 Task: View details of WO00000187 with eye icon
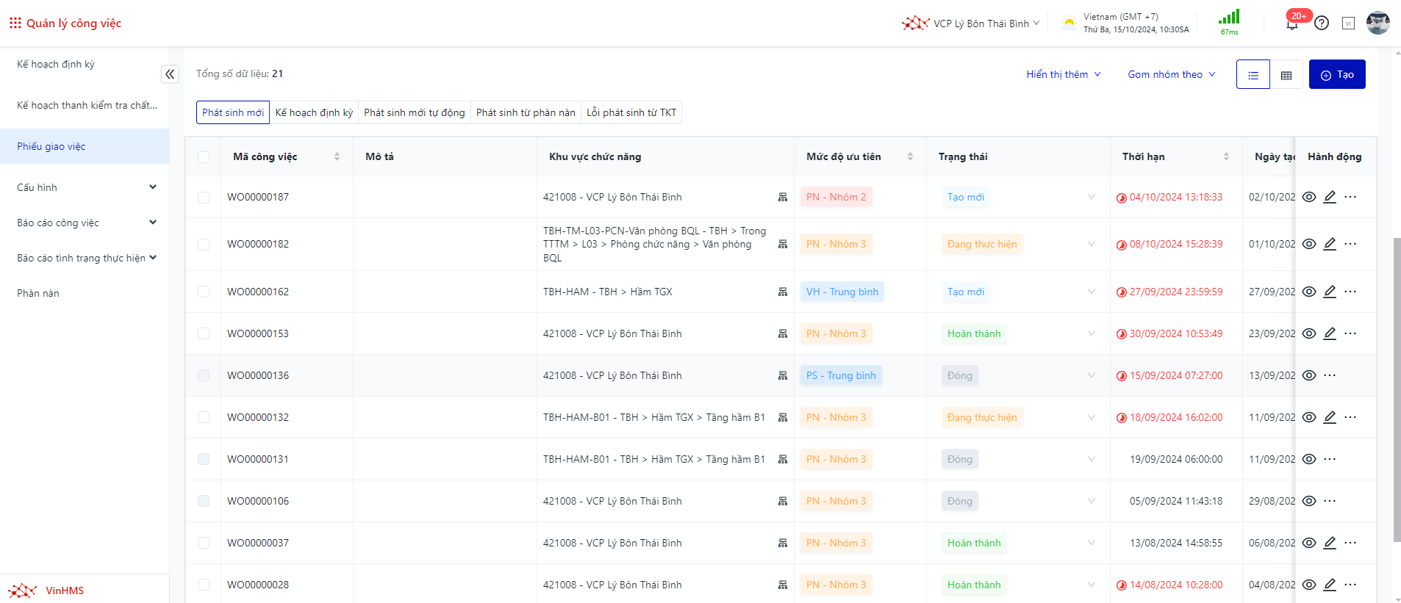pyautogui.click(x=1309, y=197)
